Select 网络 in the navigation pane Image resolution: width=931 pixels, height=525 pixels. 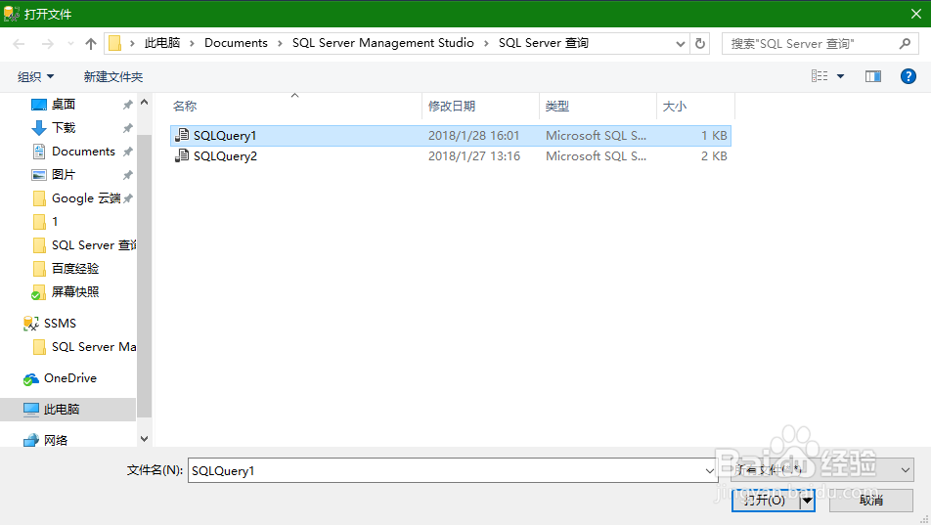[x=55, y=441]
